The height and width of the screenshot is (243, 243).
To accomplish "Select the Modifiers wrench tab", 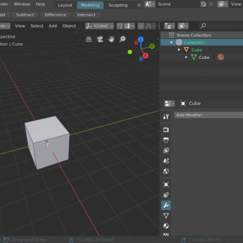I will pos(166,205).
